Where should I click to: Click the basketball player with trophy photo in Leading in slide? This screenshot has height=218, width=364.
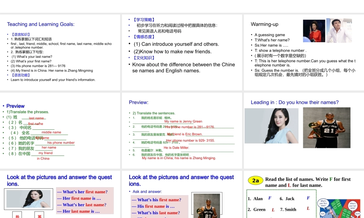click(327, 128)
